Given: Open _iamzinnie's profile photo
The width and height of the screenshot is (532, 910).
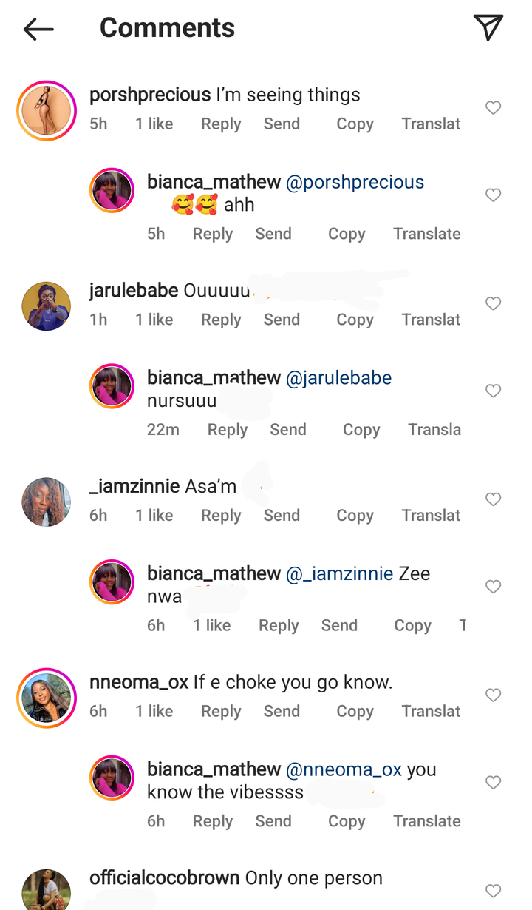Looking at the screenshot, I should [47, 502].
